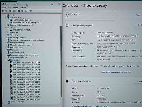Open the Захист системи link

(133, 66)
